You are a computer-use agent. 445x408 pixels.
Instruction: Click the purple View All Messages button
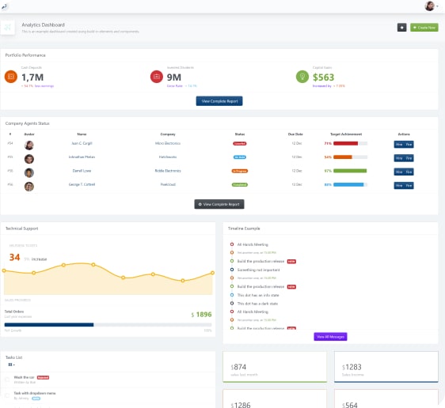pyautogui.click(x=330, y=337)
